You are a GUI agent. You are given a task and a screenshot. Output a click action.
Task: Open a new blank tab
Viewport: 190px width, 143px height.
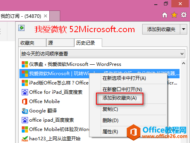pyautogui.click(x=55, y=16)
